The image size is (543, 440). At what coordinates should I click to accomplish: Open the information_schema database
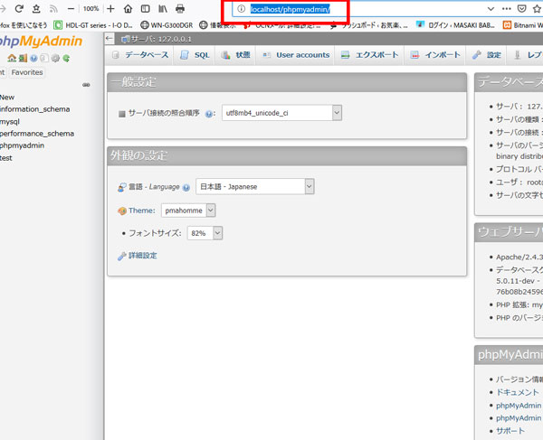tap(35, 109)
